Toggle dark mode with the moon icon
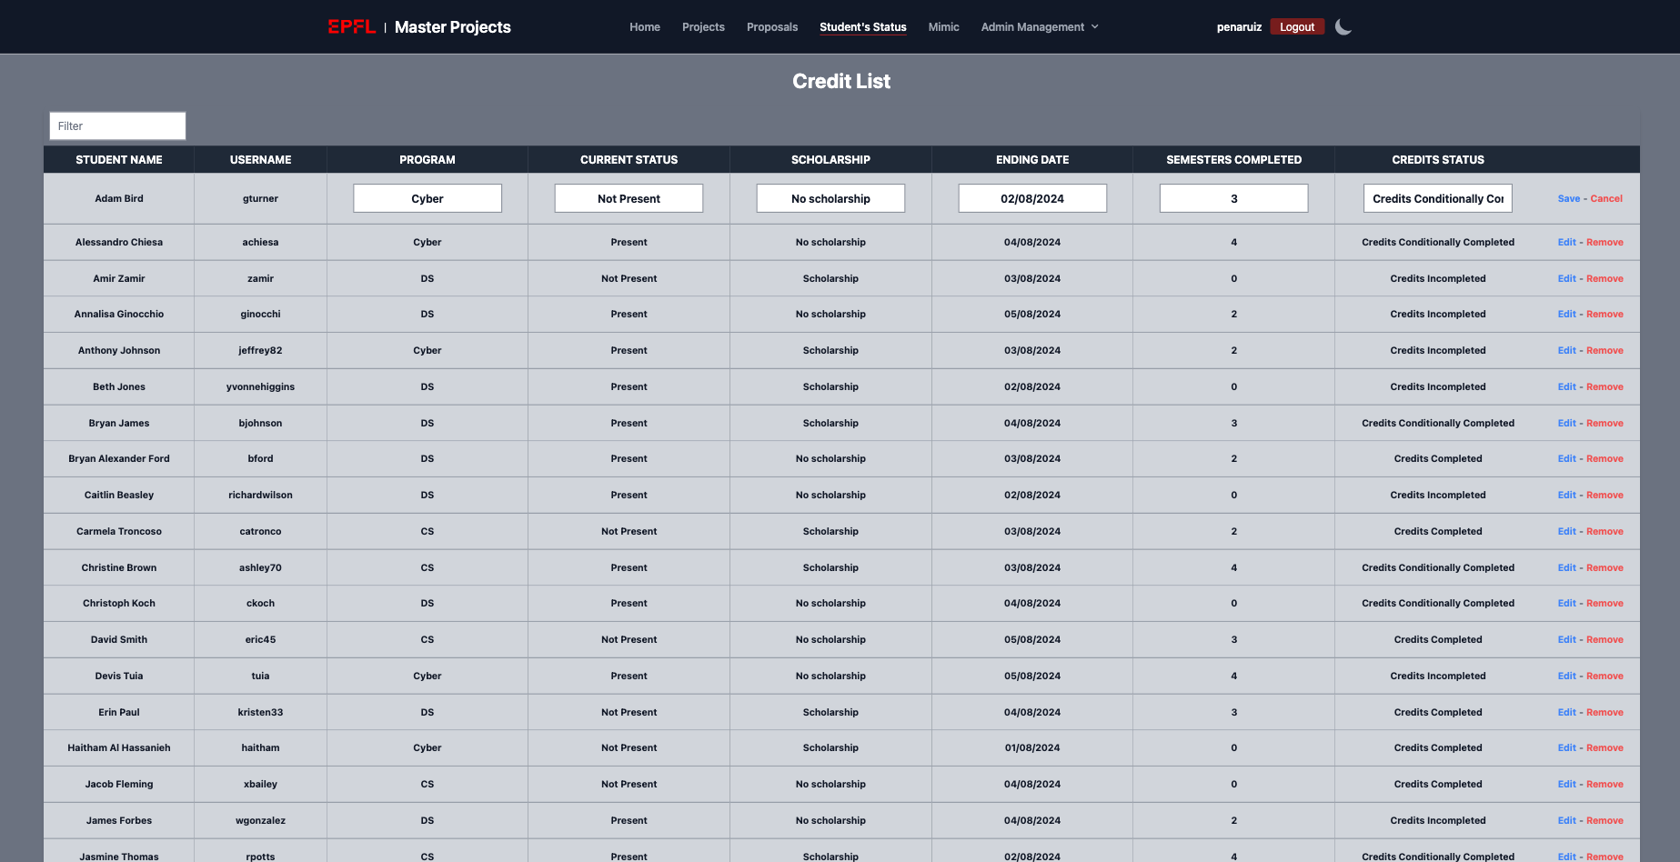This screenshot has width=1680, height=862. click(x=1343, y=26)
